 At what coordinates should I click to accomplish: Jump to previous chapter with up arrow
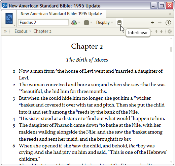pyautogui.click(x=156, y=31)
